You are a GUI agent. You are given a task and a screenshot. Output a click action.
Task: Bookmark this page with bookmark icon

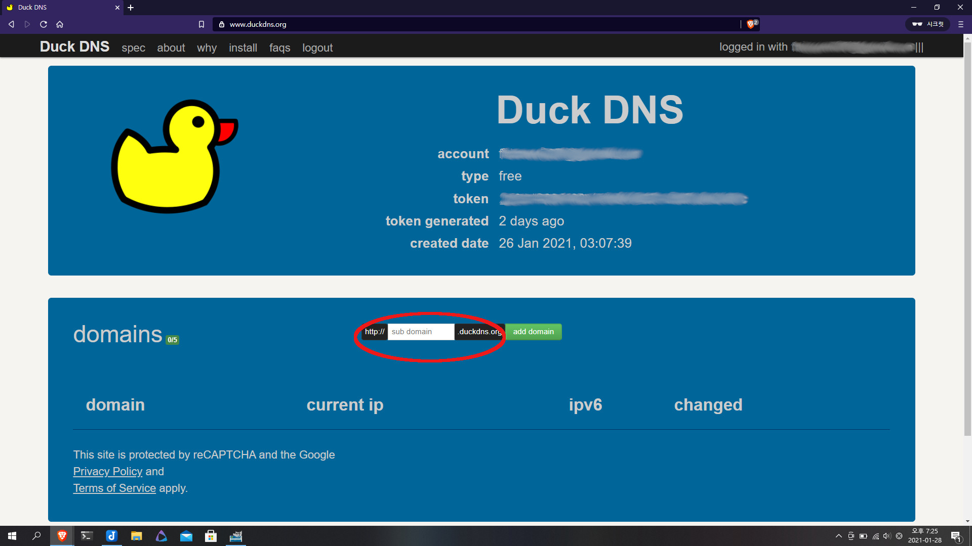(x=201, y=24)
